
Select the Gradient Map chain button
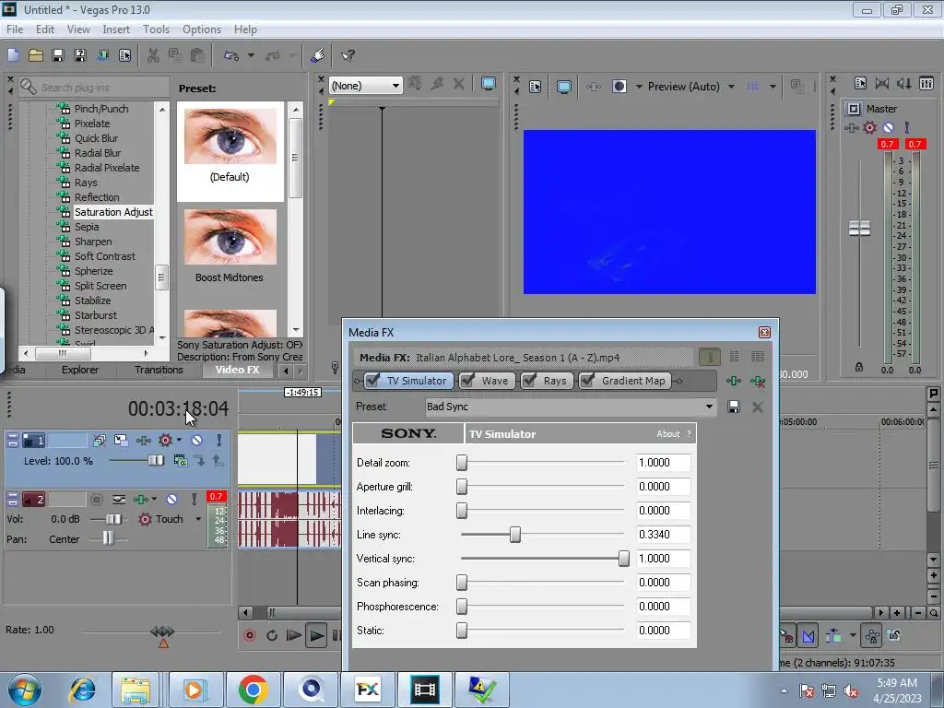click(x=625, y=381)
